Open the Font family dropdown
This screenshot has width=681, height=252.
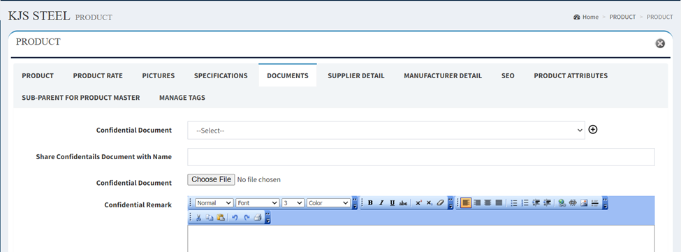click(x=258, y=202)
